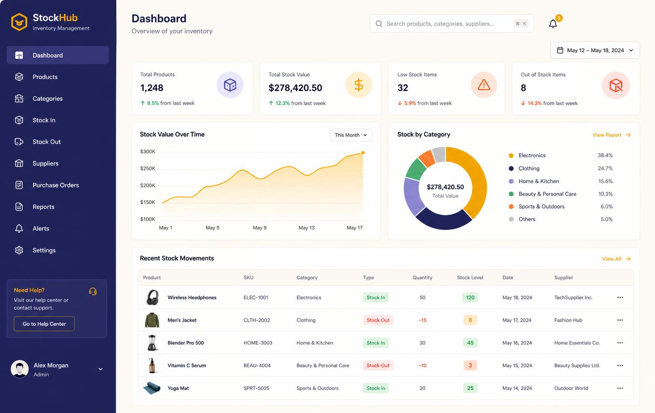Click View Report link
The height and width of the screenshot is (413, 655).
611,135
